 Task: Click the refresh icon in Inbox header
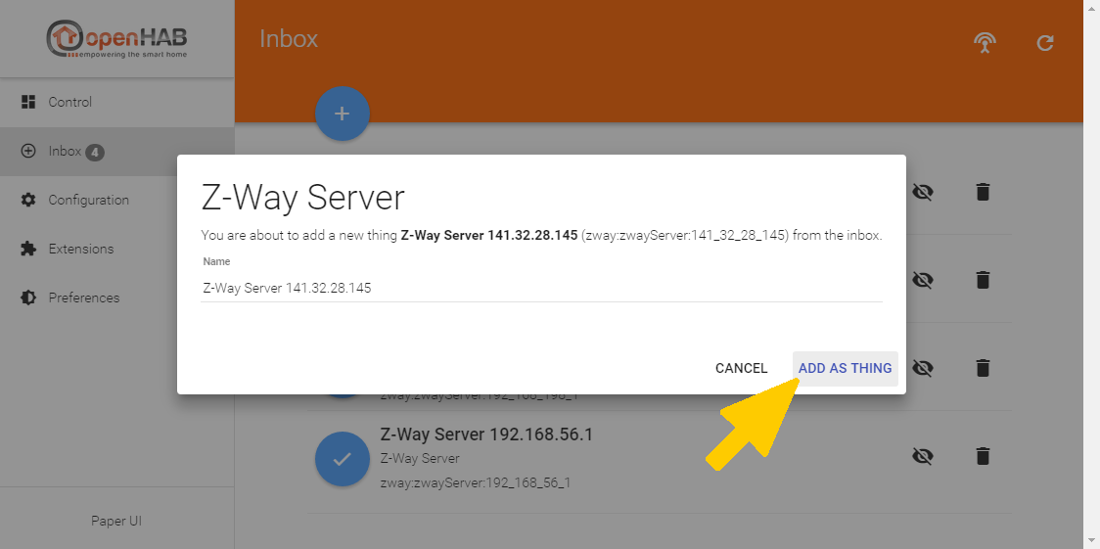(x=1045, y=43)
